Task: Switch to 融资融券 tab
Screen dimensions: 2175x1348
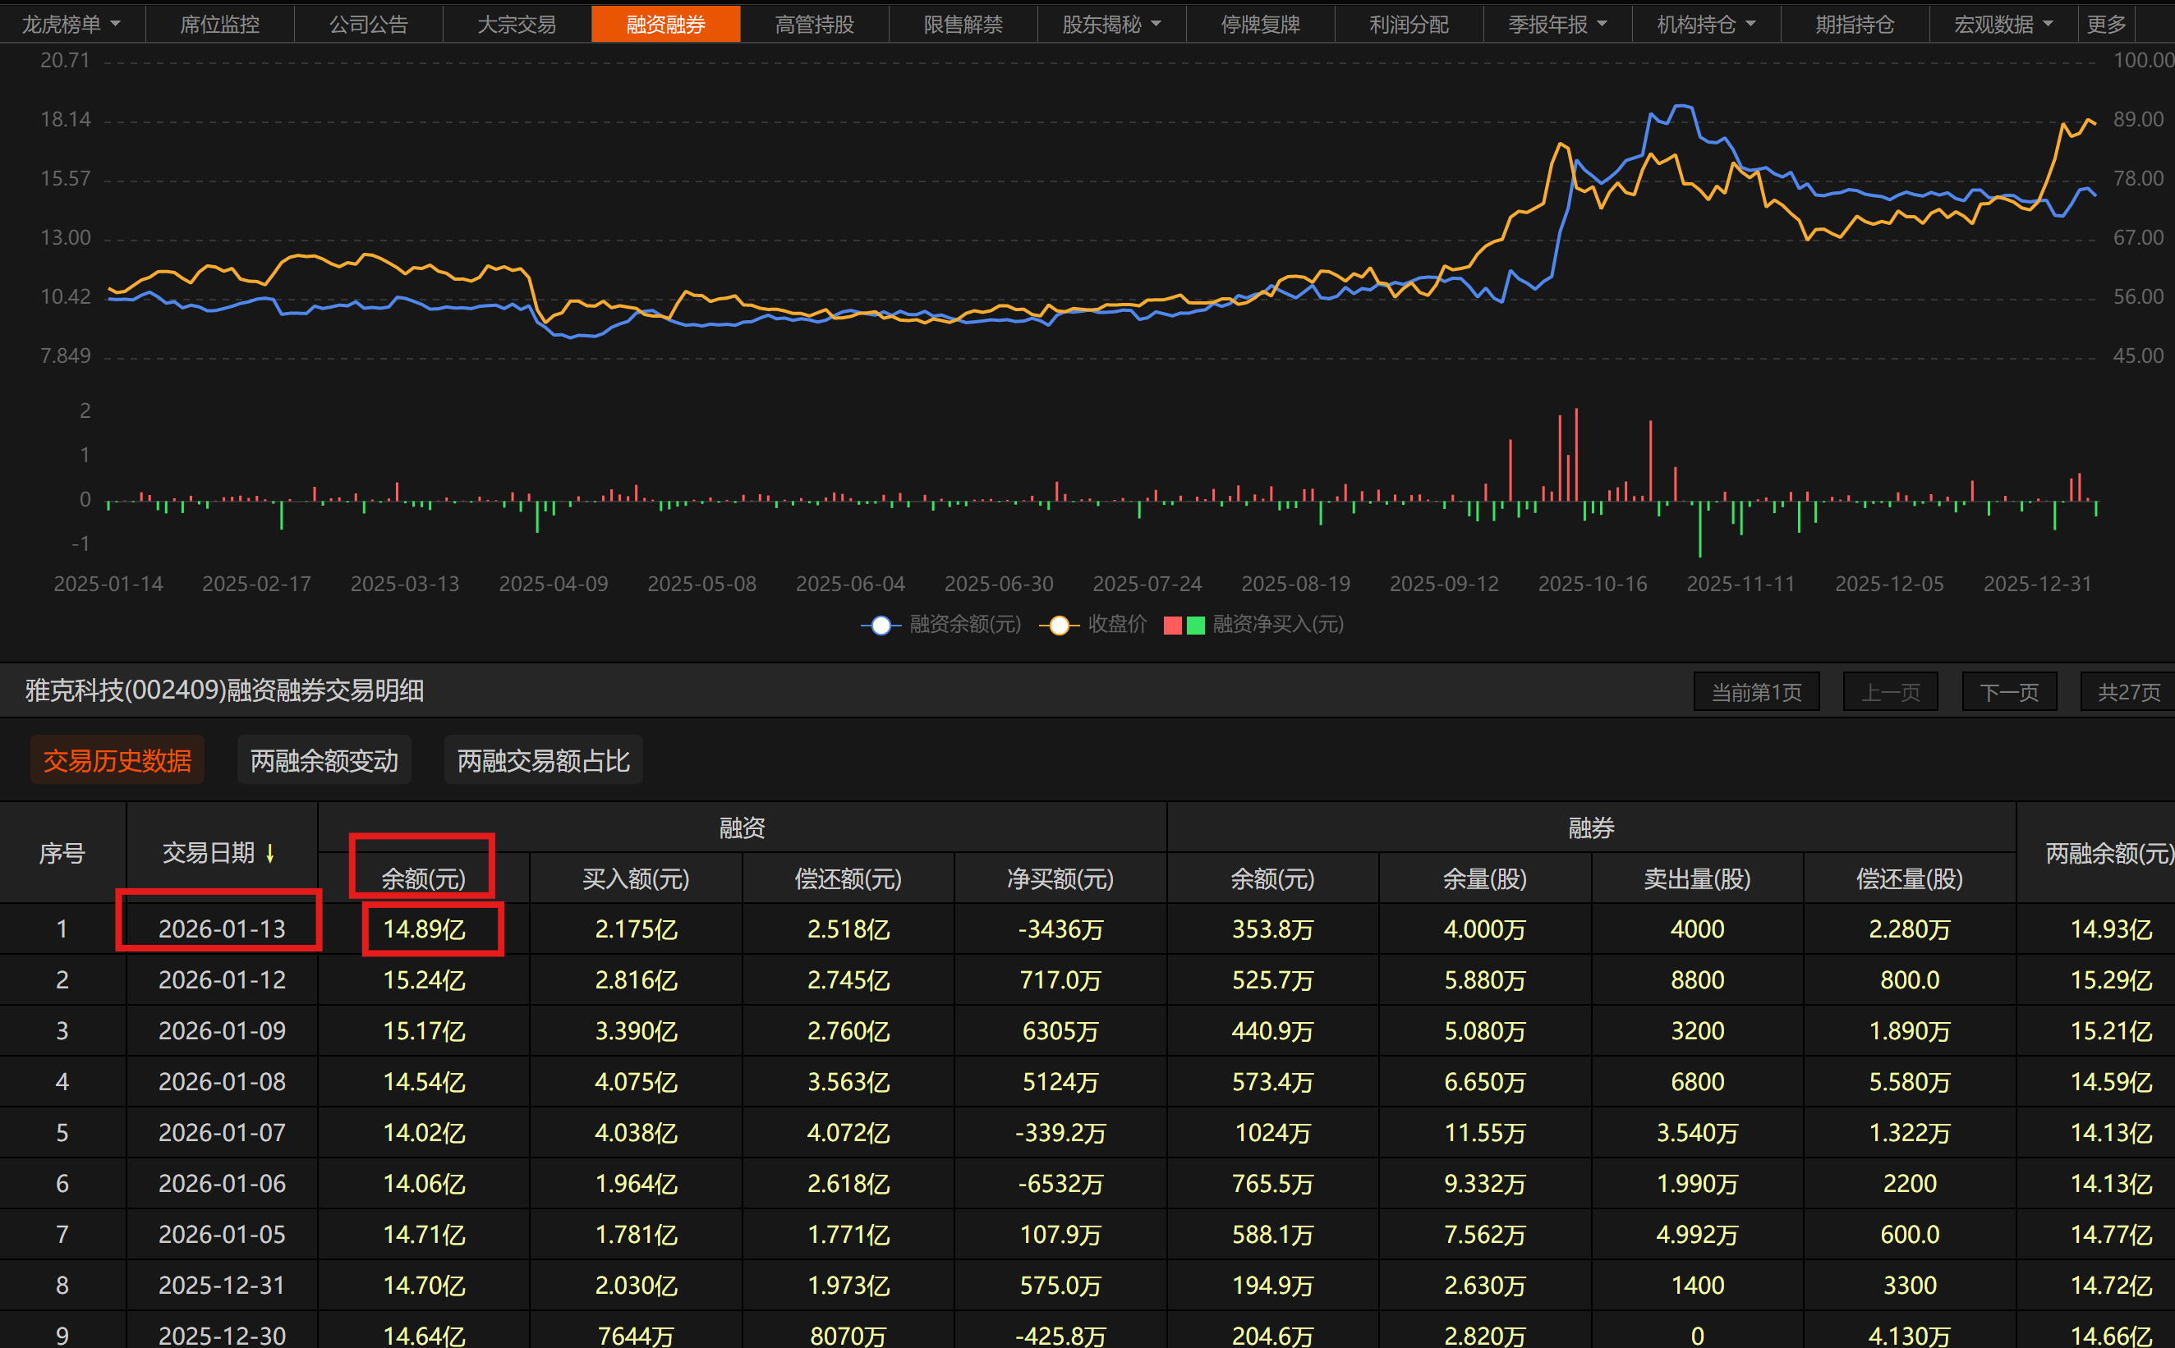Action: click(665, 24)
